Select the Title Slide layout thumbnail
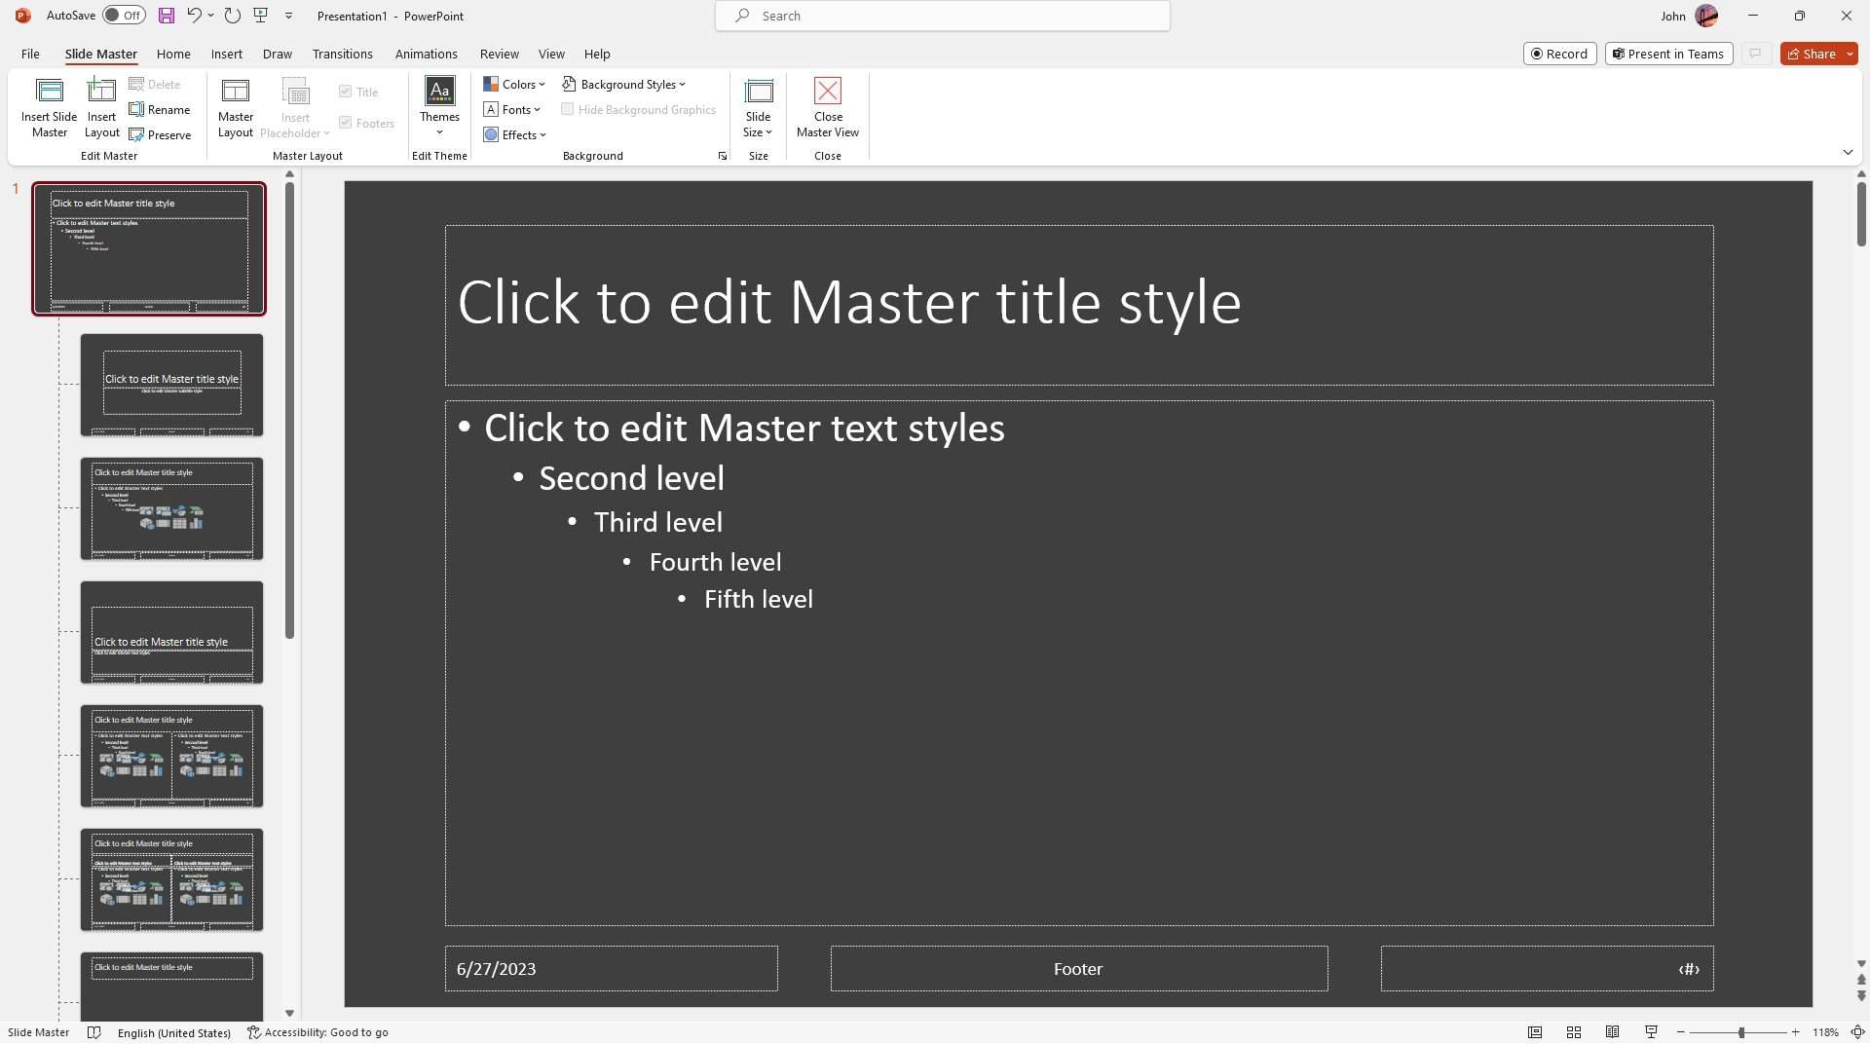Image resolution: width=1870 pixels, height=1044 pixels. [x=171, y=385]
